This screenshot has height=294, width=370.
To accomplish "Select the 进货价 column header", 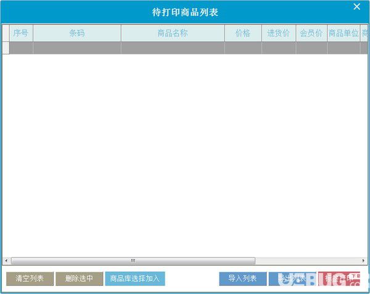I will (279, 33).
